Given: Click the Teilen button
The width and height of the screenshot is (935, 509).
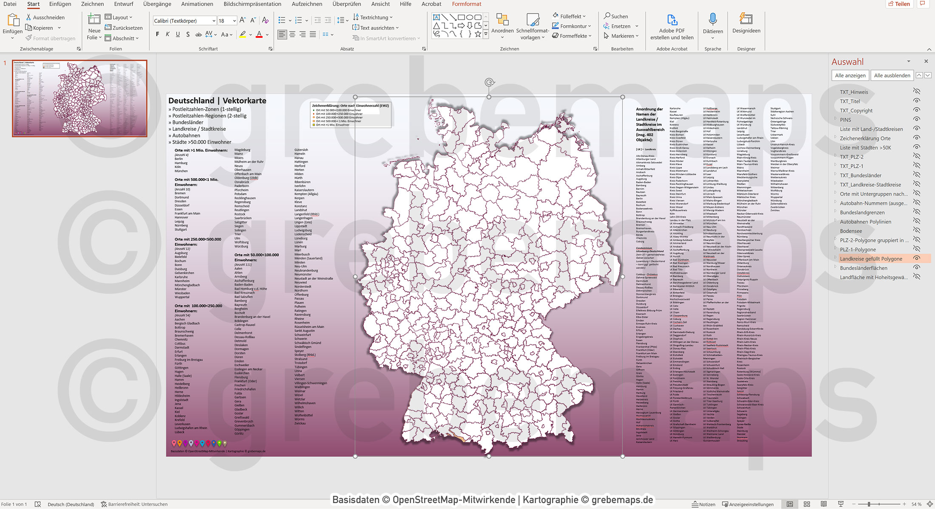Looking at the screenshot, I should pyautogui.click(x=899, y=4).
